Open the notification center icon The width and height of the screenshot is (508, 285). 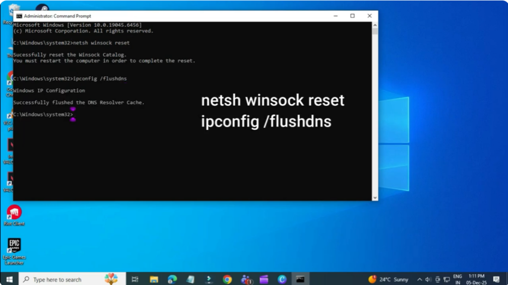coord(496,279)
